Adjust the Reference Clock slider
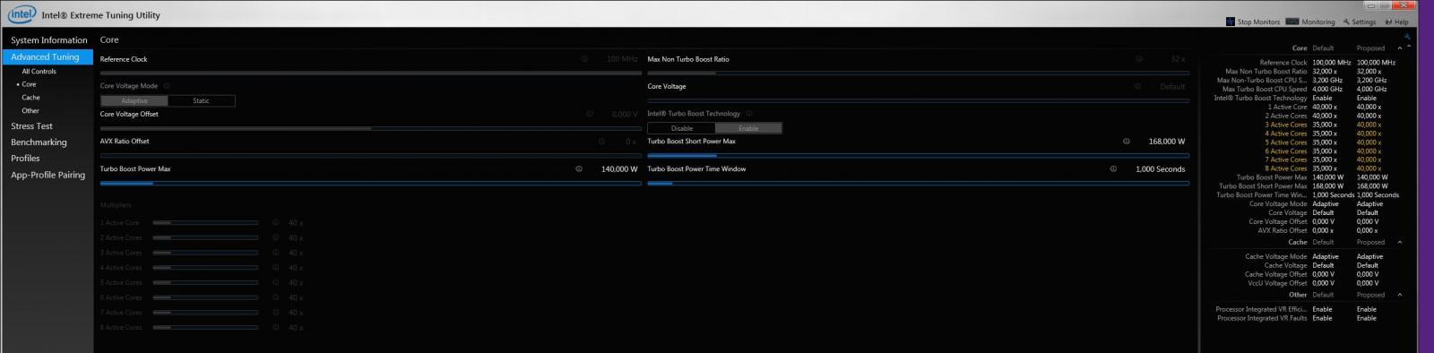 [x=371, y=73]
